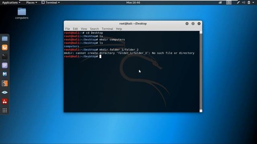The height and width of the screenshot is (144, 257).
Task: Open the Files app in the dock
Action: pos(5,39)
